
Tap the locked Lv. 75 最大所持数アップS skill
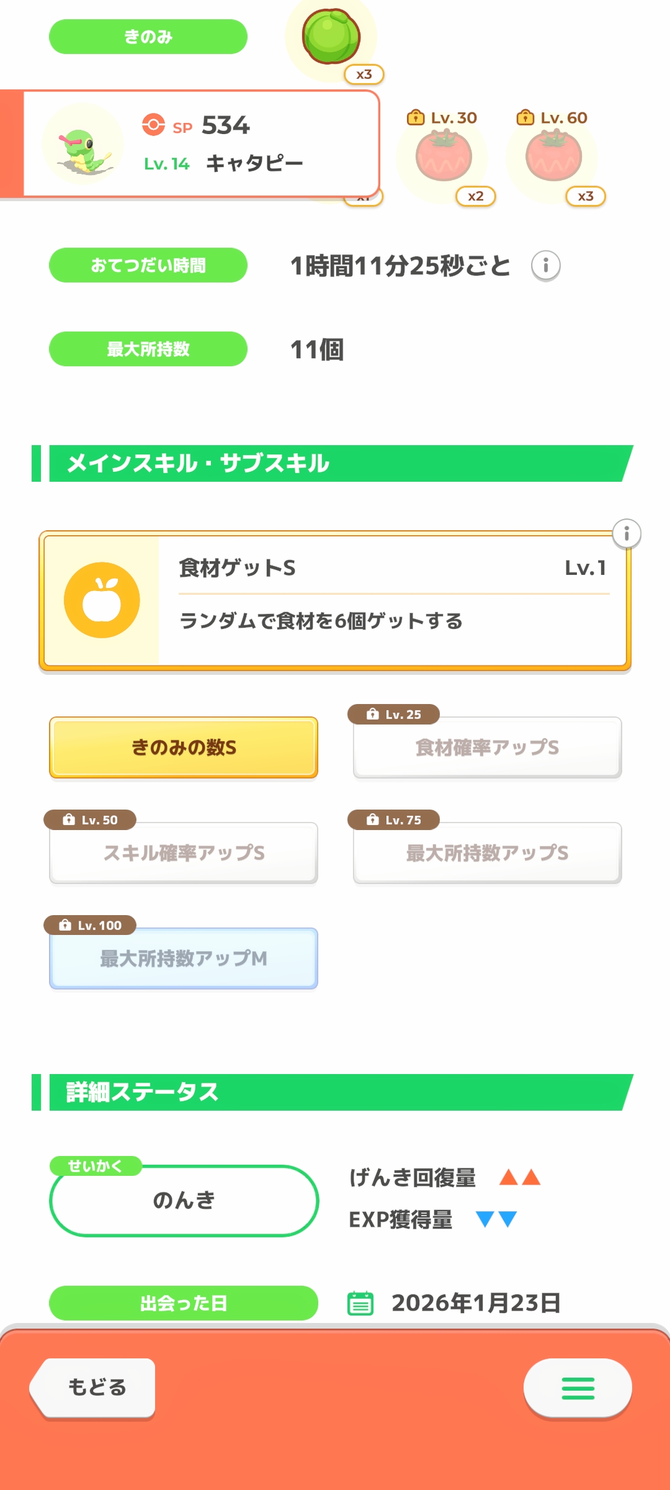tap(488, 853)
